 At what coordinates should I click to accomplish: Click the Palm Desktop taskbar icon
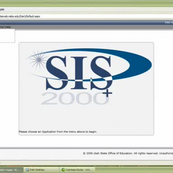27,170
